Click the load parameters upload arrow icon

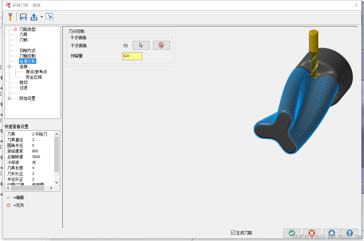point(34,17)
